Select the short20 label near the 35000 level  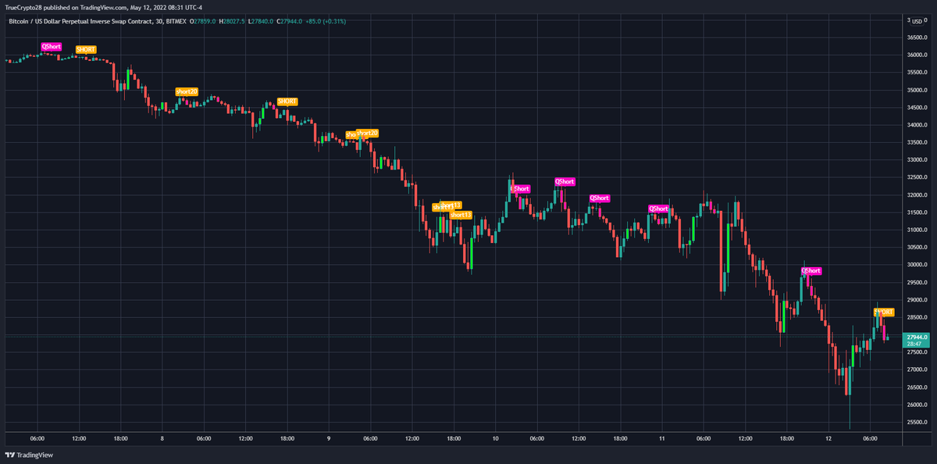click(x=187, y=91)
